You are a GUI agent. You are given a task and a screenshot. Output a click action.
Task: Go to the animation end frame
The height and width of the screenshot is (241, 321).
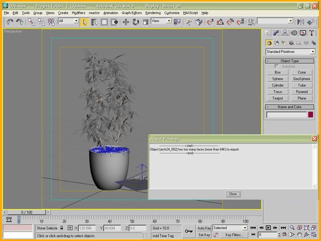283,228
